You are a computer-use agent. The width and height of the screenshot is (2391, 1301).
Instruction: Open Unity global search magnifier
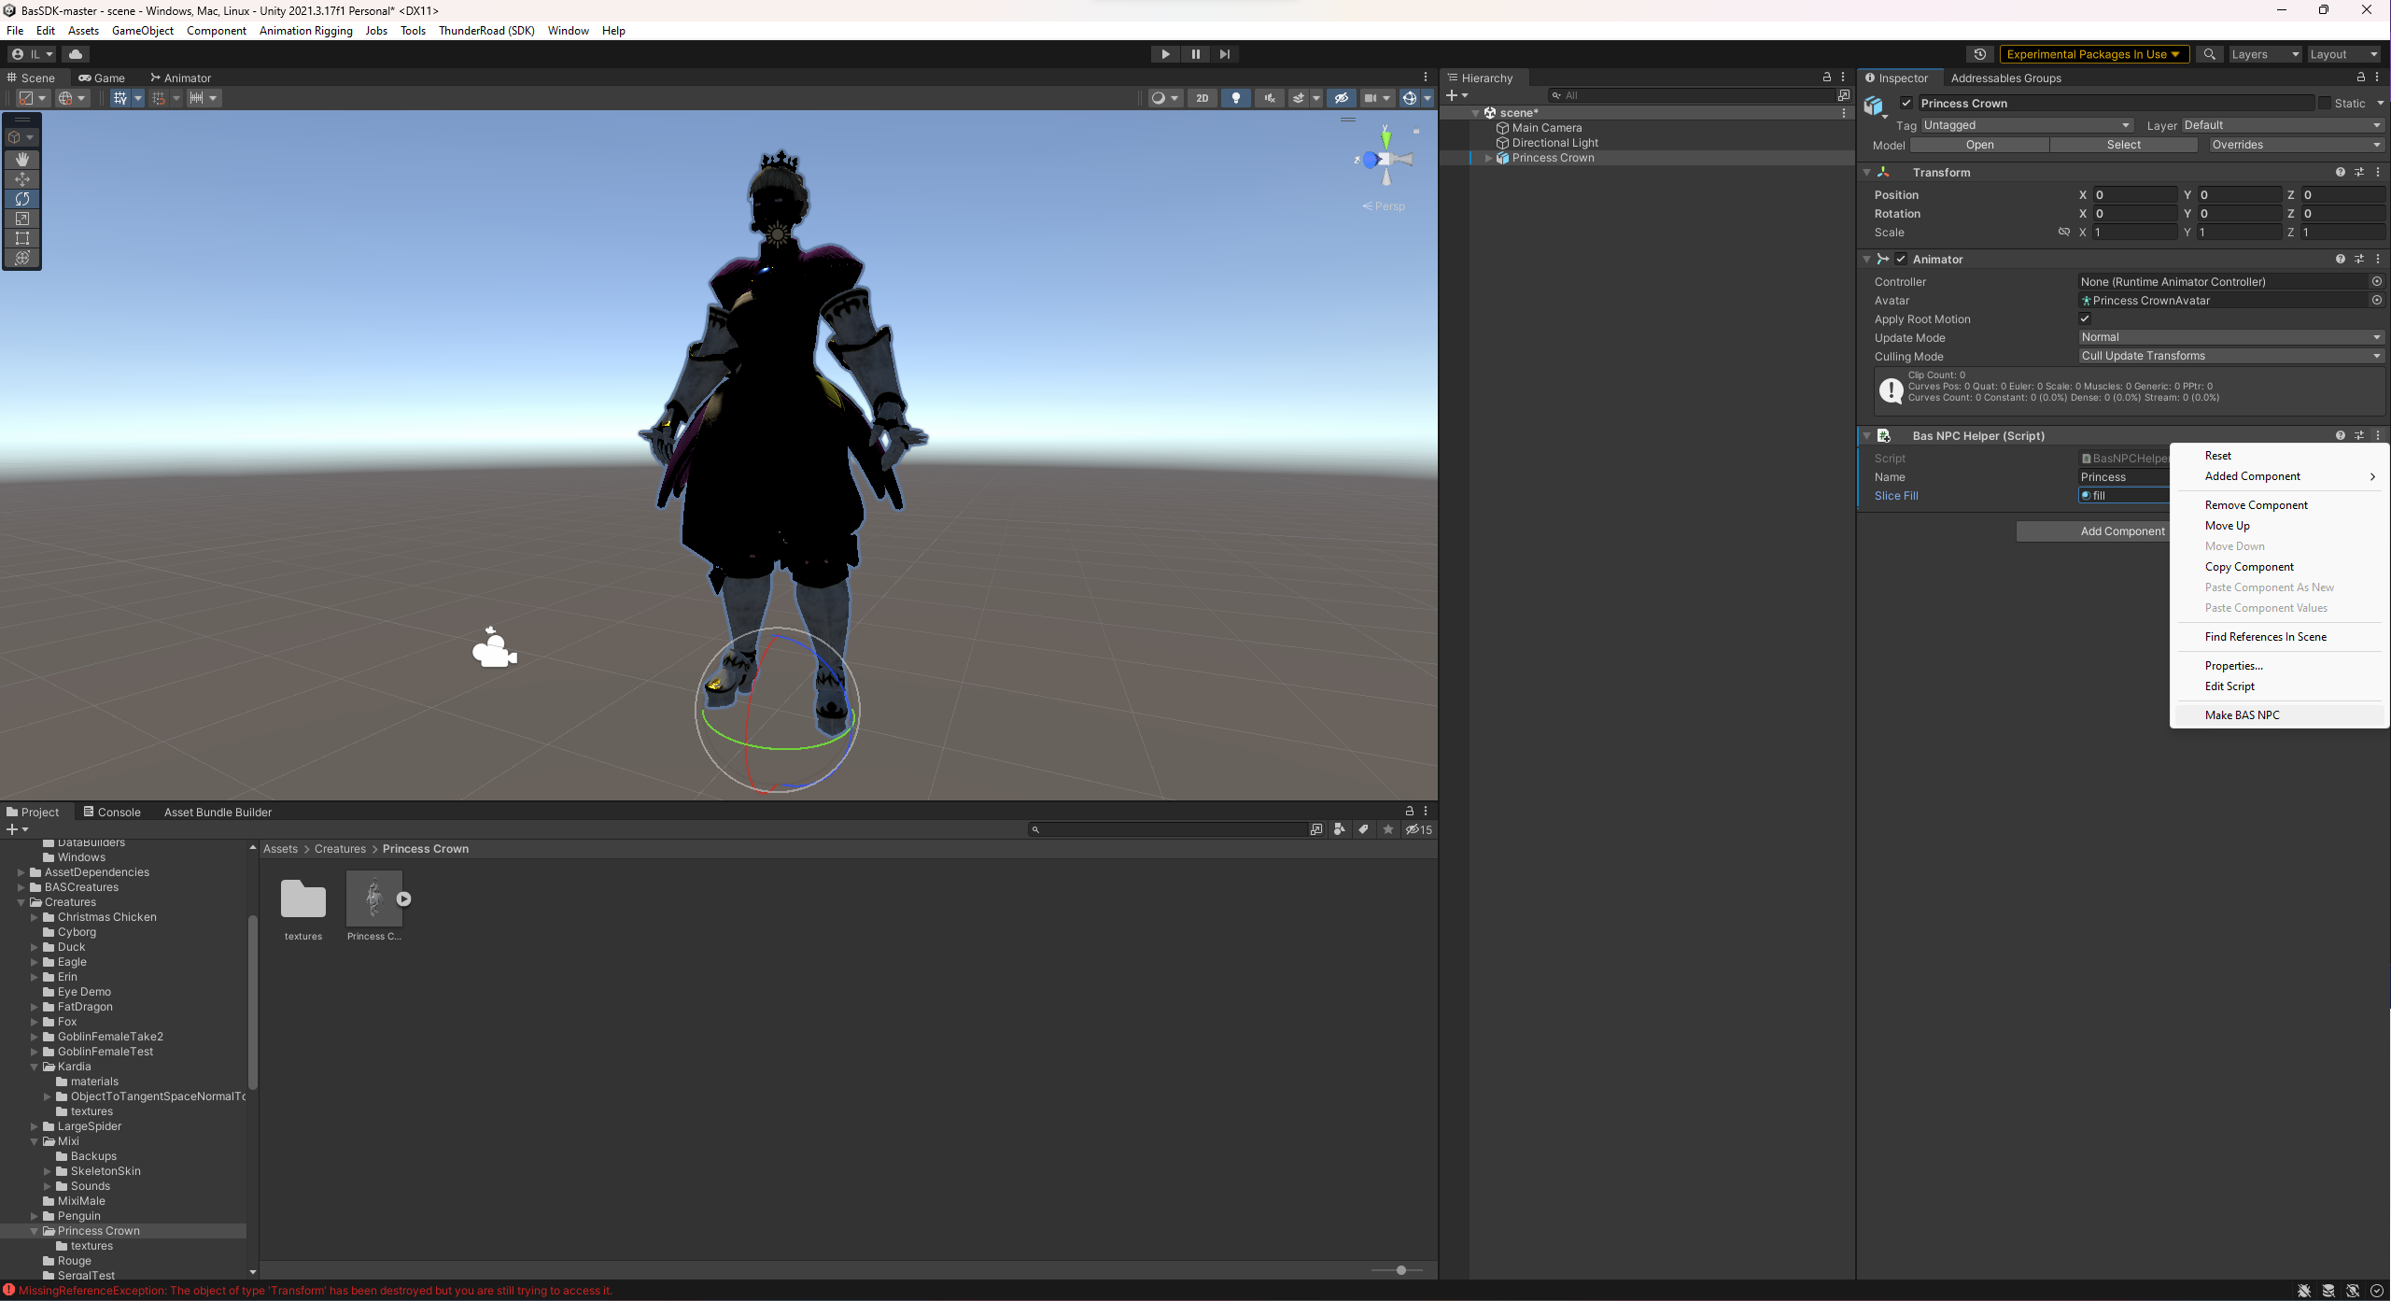point(2209,54)
